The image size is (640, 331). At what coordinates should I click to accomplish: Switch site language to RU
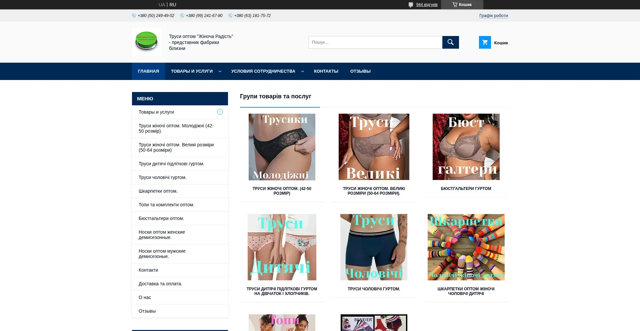(x=173, y=5)
